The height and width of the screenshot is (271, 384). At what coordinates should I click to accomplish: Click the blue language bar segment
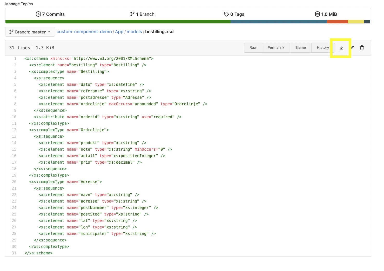pyautogui.click(x=278, y=22)
